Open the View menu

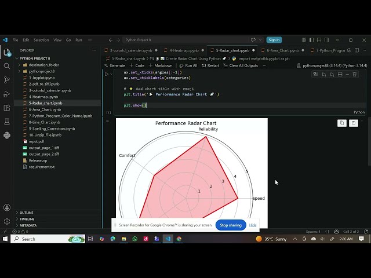(57, 40)
